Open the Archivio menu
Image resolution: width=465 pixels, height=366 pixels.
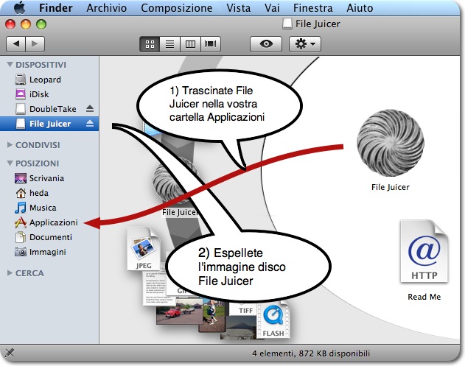click(x=106, y=7)
